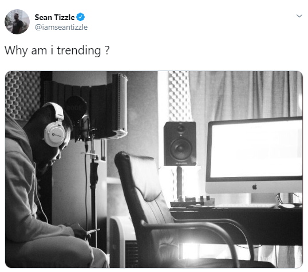Click the blue verified badge
The height and width of the screenshot is (272, 308).
click(81, 17)
